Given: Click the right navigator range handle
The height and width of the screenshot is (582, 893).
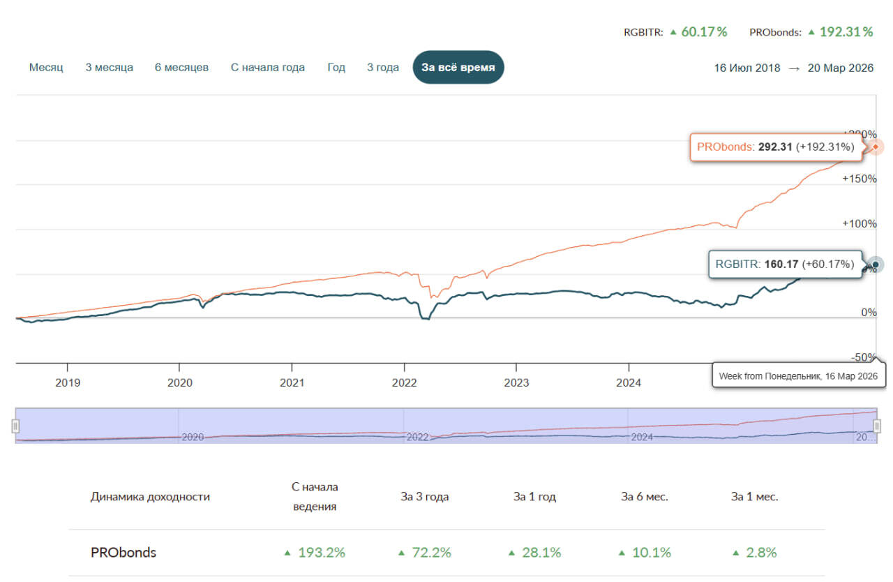Looking at the screenshot, I should click(877, 426).
